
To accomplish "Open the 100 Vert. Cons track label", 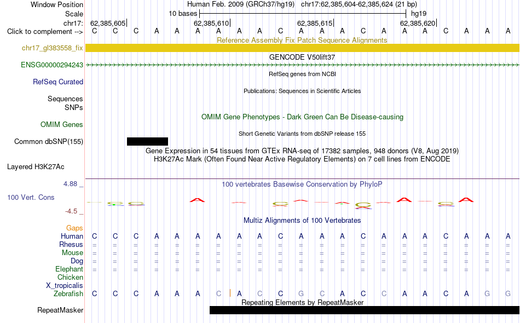I will [x=31, y=198].
